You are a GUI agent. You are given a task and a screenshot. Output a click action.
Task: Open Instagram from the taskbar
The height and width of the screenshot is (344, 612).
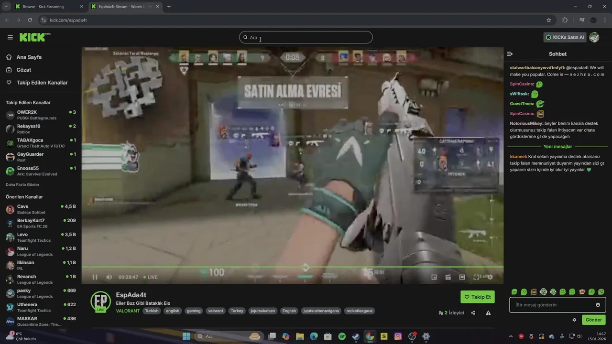pyautogui.click(x=398, y=336)
